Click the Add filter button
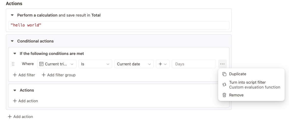 tap(24, 75)
